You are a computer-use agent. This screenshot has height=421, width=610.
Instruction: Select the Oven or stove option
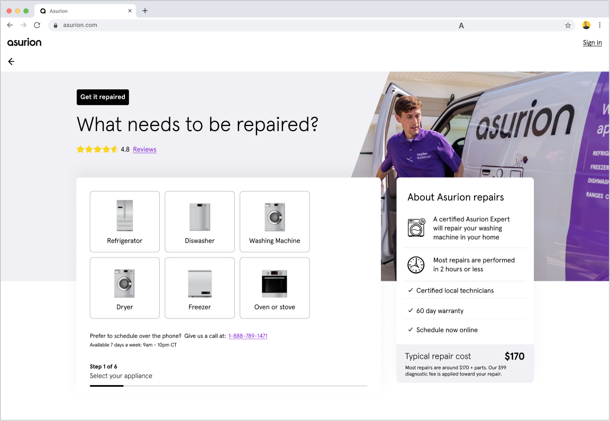click(x=275, y=288)
